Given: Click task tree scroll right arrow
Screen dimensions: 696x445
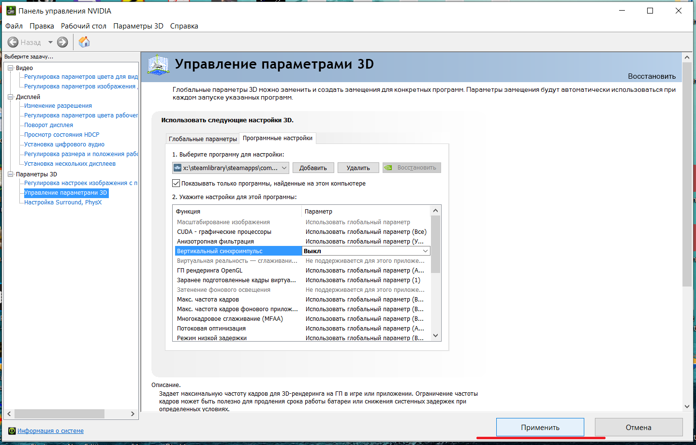Looking at the screenshot, I should 133,414.
